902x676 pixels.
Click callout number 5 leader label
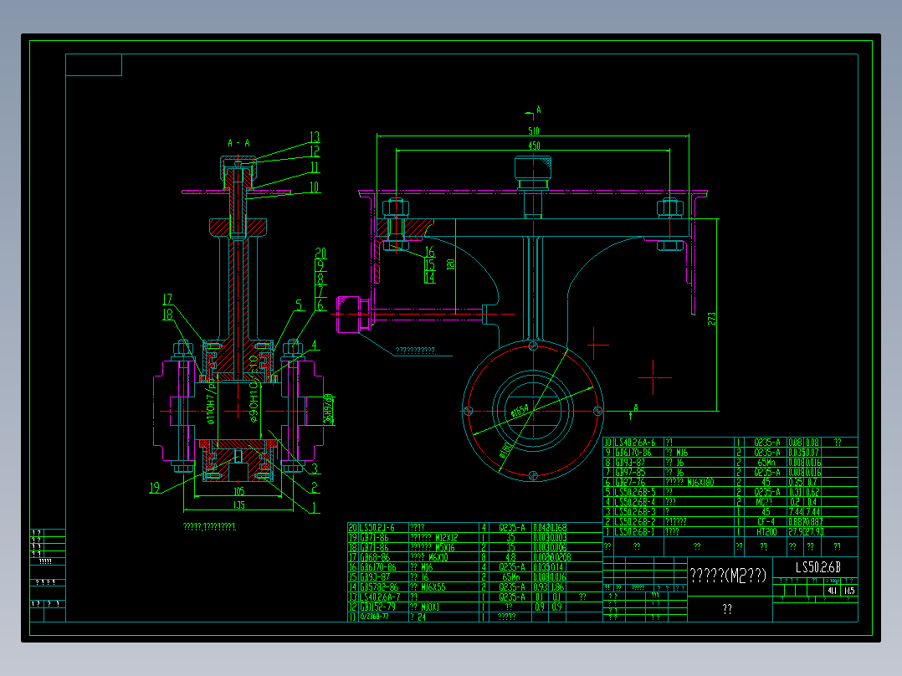click(x=299, y=305)
